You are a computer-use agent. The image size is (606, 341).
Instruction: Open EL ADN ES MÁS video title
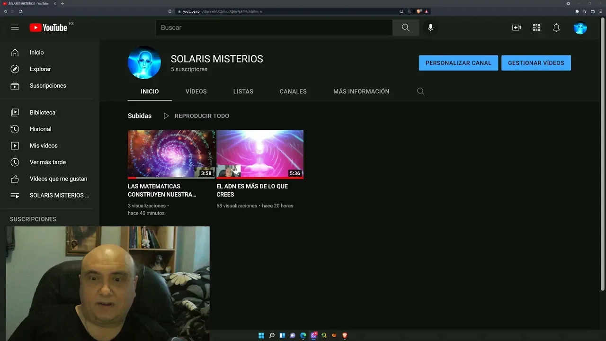[252, 190]
